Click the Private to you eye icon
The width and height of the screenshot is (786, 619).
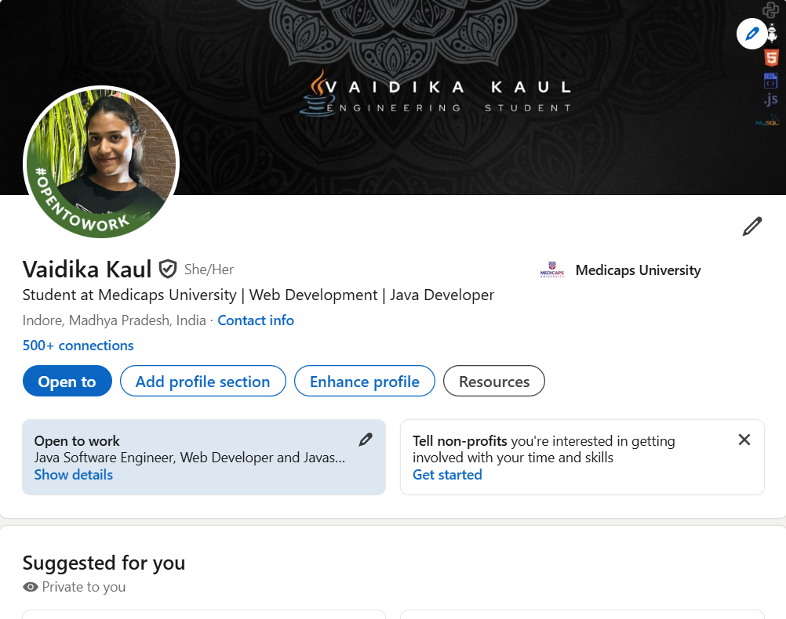pos(31,587)
